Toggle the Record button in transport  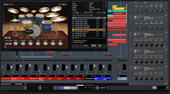pyautogui.click(x=75, y=88)
